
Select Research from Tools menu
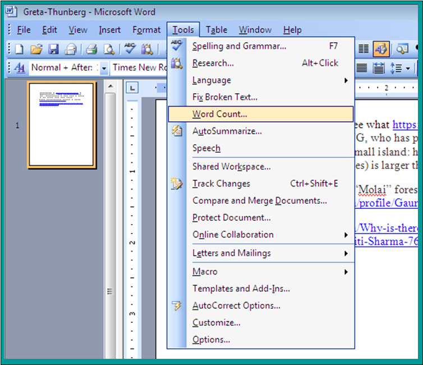261,63
